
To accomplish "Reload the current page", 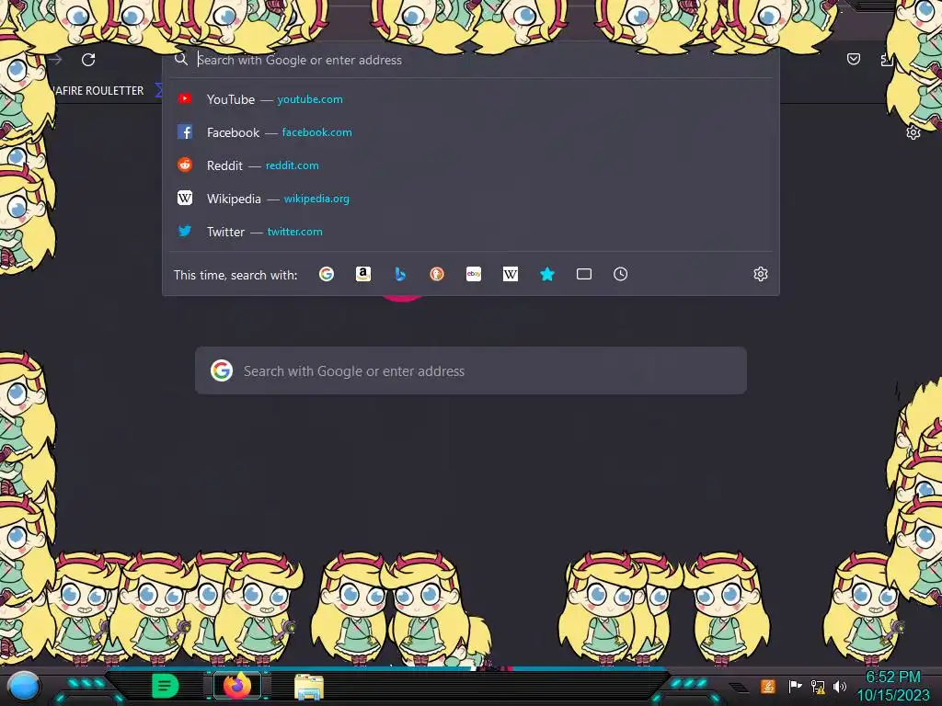I will [x=88, y=60].
